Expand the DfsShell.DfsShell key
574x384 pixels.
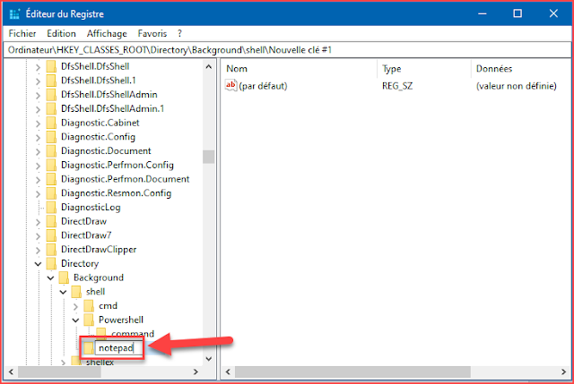click(x=38, y=67)
